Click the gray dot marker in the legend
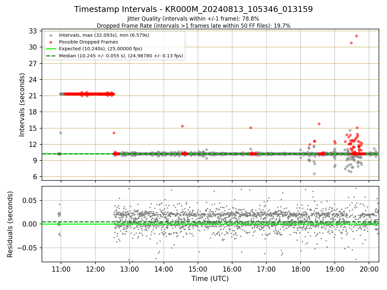387x290 pixels. [51, 35]
